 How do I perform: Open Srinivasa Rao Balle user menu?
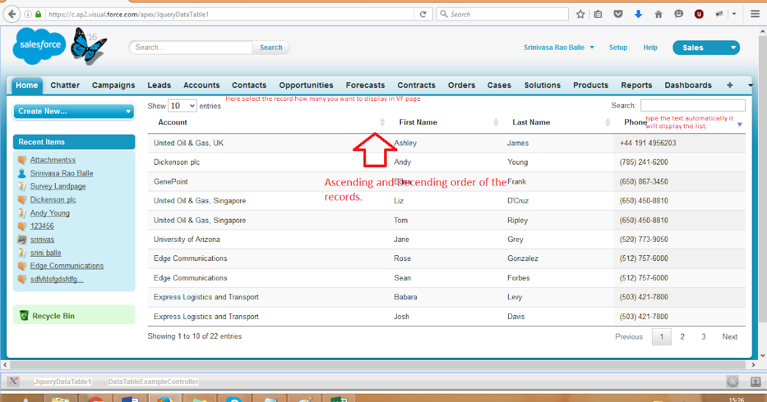[559, 47]
